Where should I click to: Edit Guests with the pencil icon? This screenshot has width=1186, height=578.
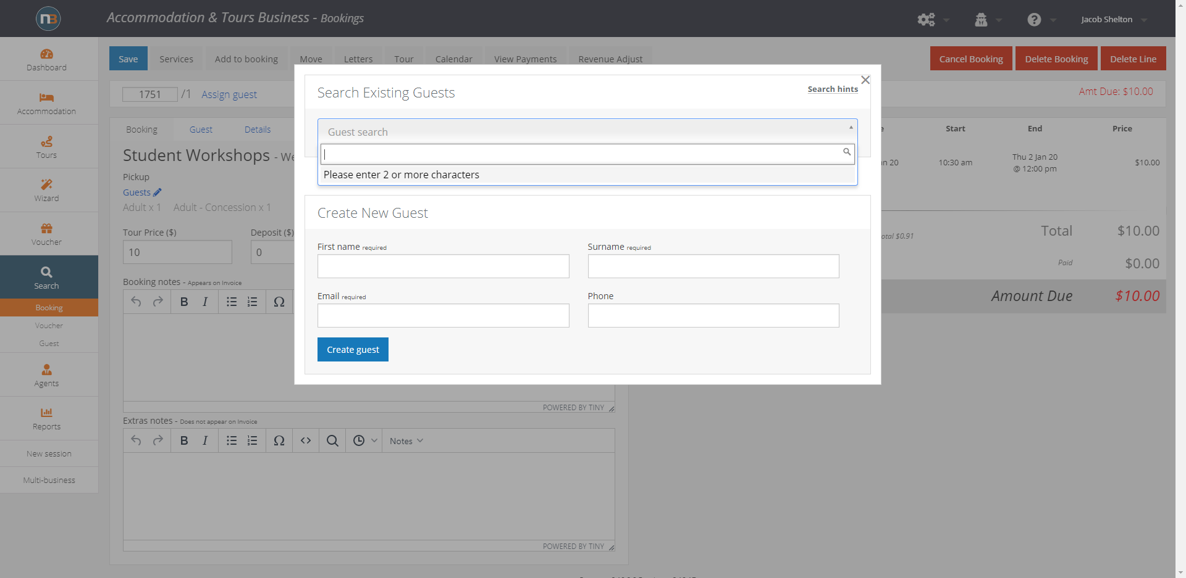pos(158,192)
